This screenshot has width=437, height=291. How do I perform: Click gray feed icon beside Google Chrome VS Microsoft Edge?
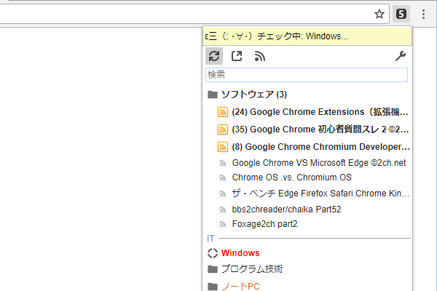[x=223, y=163]
